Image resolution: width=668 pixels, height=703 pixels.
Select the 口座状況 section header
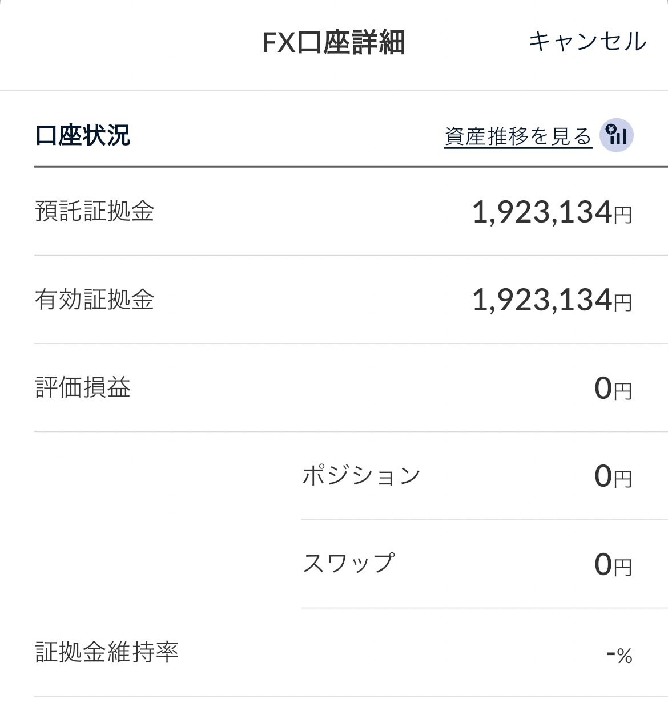pyautogui.click(x=83, y=136)
